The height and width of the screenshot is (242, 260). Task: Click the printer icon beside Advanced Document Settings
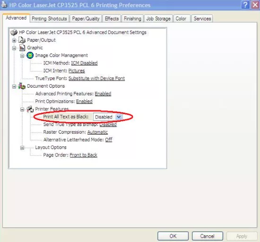click(x=14, y=32)
